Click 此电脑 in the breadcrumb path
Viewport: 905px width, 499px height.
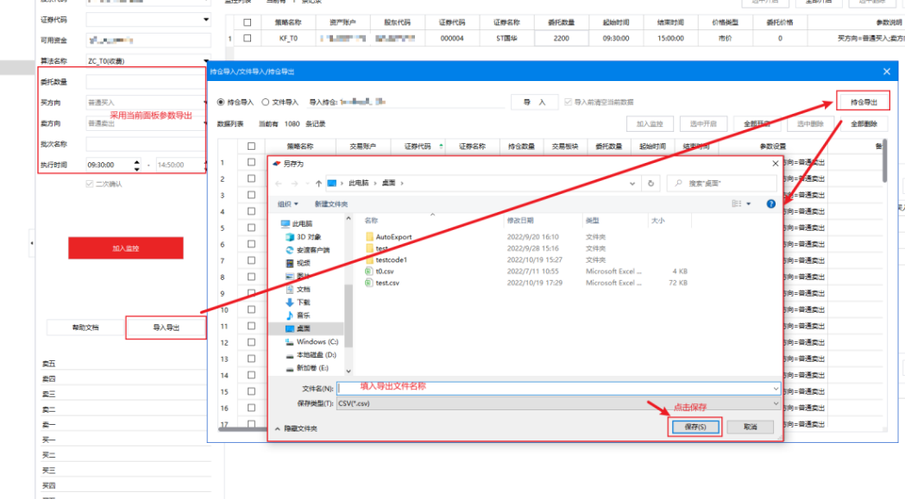click(358, 183)
